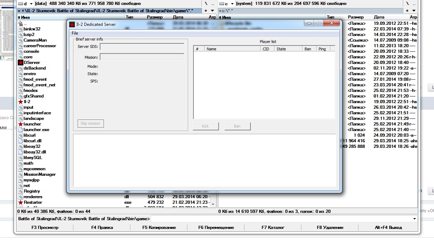Click the MissionManager file icon
Screen dimensions: 434x245
click(x=21, y=174)
